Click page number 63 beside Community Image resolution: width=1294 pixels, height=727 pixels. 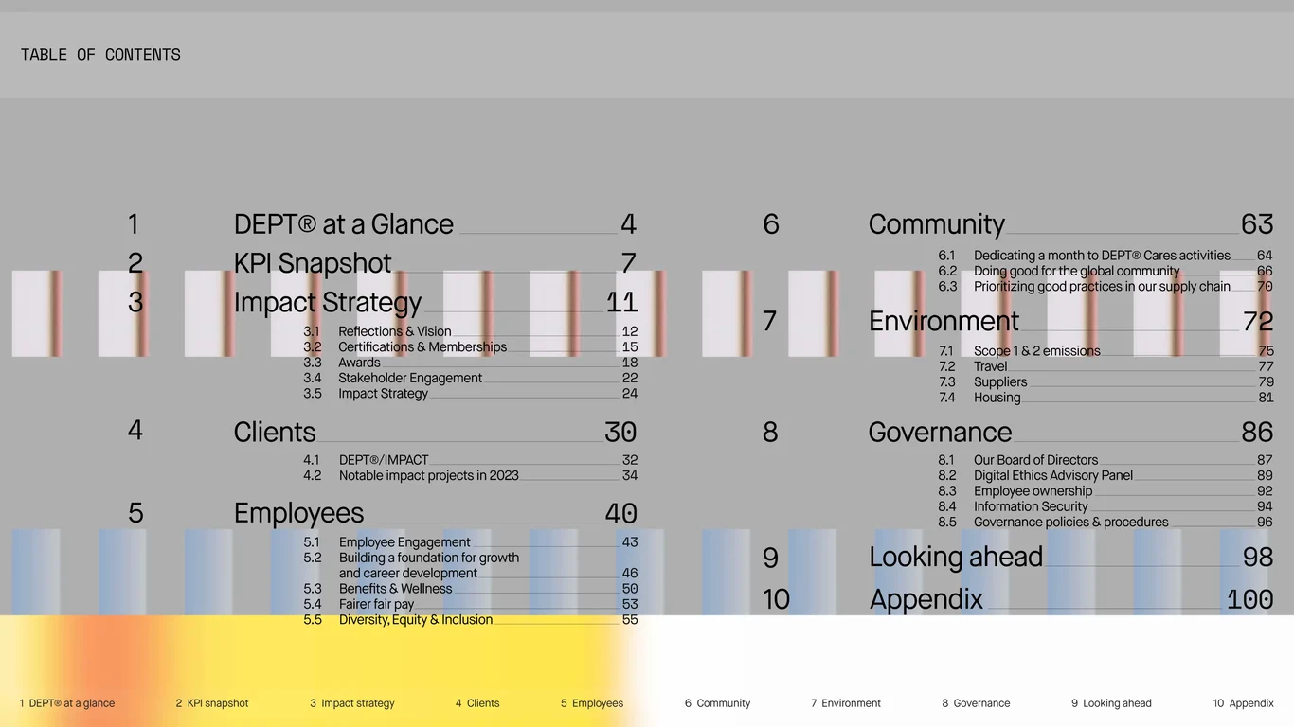click(x=1257, y=224)
